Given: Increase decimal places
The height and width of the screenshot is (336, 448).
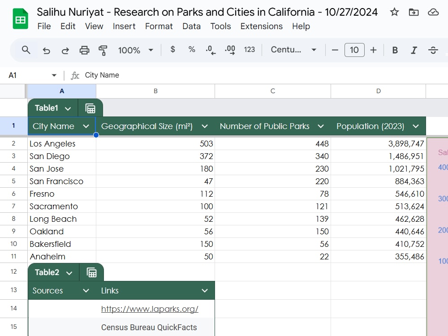Looking at the screenshot, I should 230,50.
